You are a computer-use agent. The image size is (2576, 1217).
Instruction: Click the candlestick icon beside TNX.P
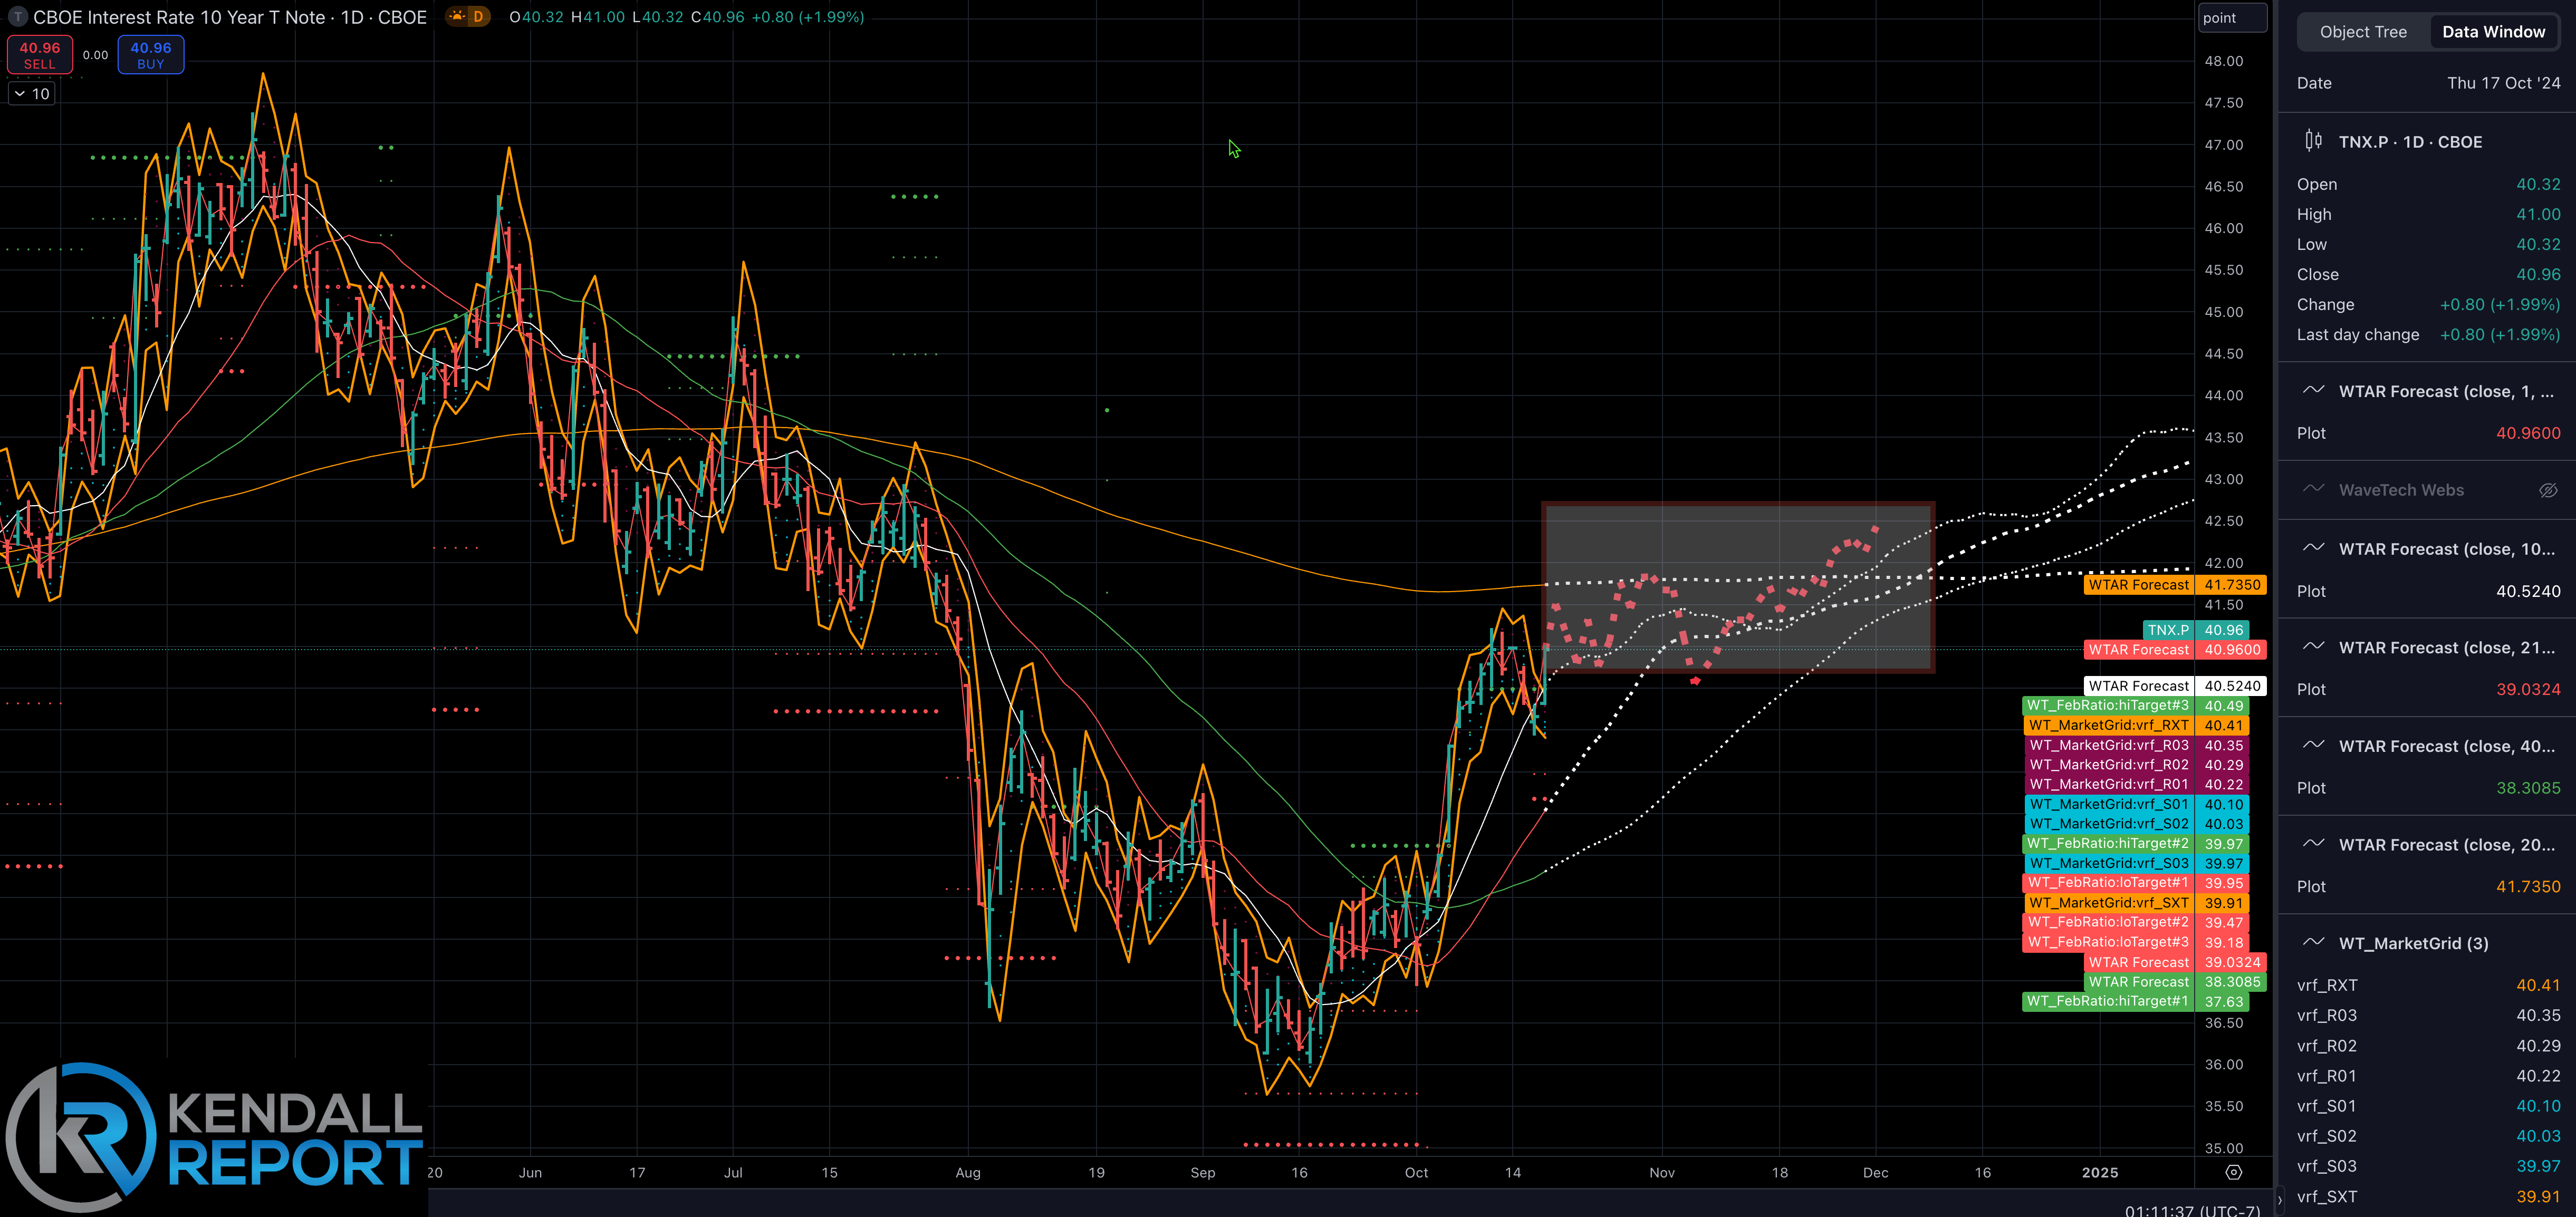2313,141
